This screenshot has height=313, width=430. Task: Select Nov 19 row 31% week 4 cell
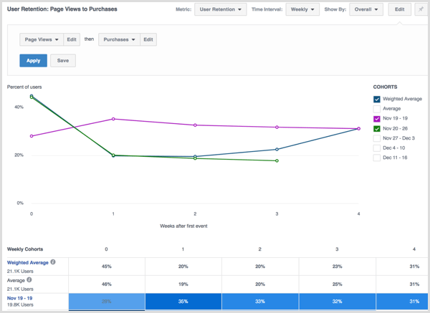point(402,302)
